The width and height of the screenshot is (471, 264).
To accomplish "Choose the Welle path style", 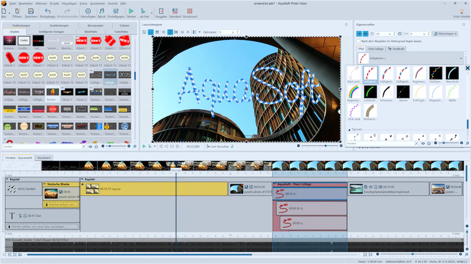I will tap(452, 93).
